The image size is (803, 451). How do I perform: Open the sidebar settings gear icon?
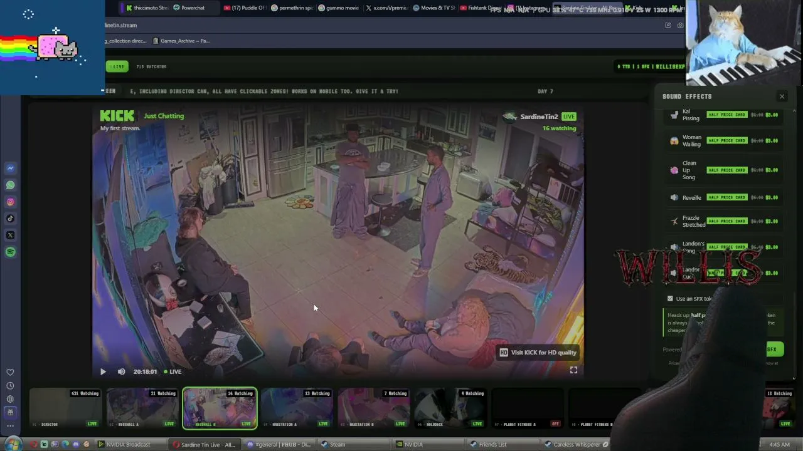click(x=10, y=399)
